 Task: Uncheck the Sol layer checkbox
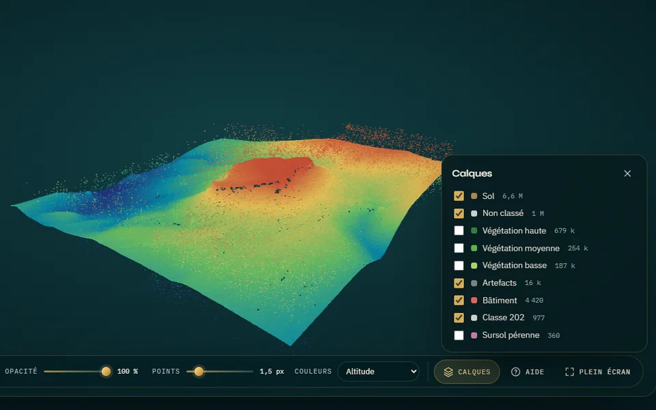(x=459, y=196)
